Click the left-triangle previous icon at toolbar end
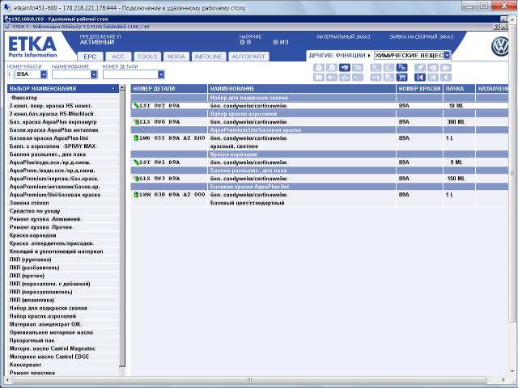The width and height of the screenshot is (518, 388). (446, 78)
